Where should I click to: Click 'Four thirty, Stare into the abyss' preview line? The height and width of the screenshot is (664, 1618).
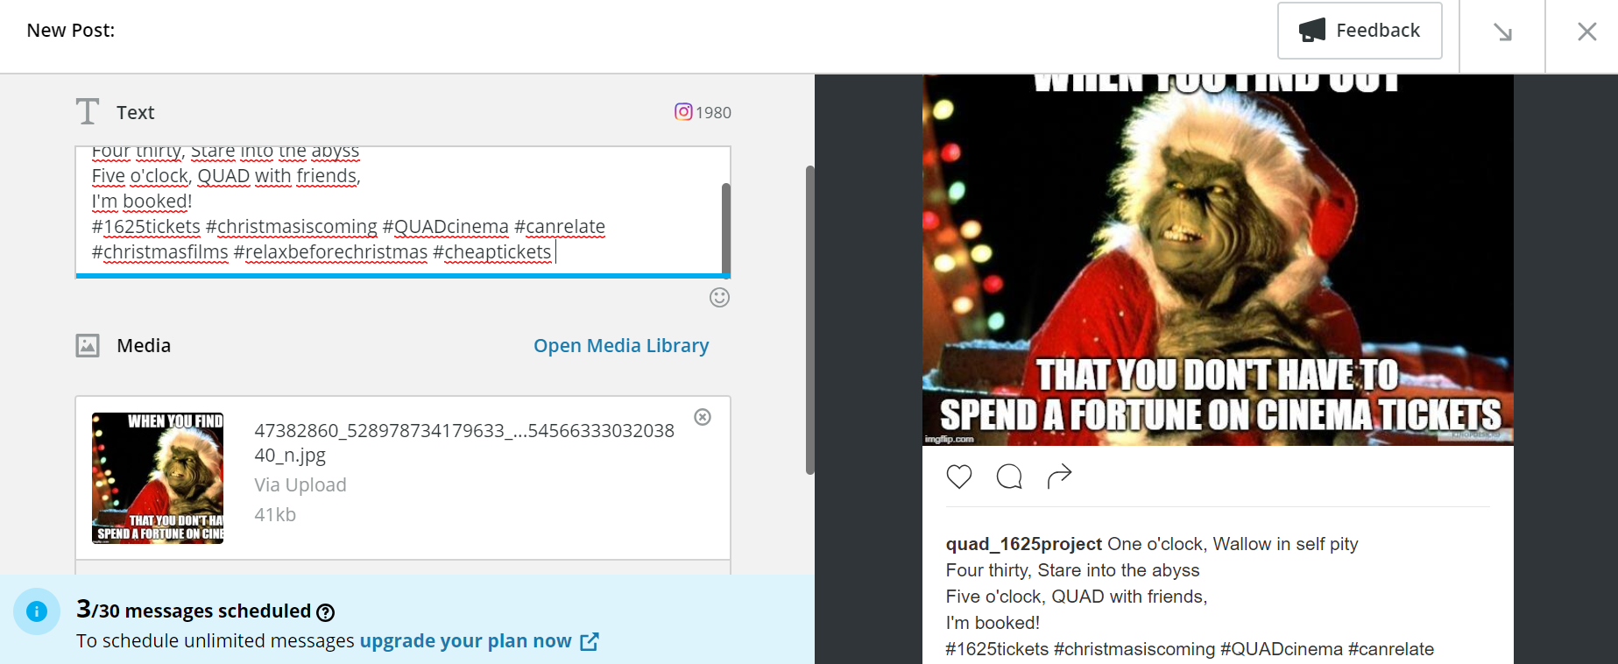[x=1072, y=570]
